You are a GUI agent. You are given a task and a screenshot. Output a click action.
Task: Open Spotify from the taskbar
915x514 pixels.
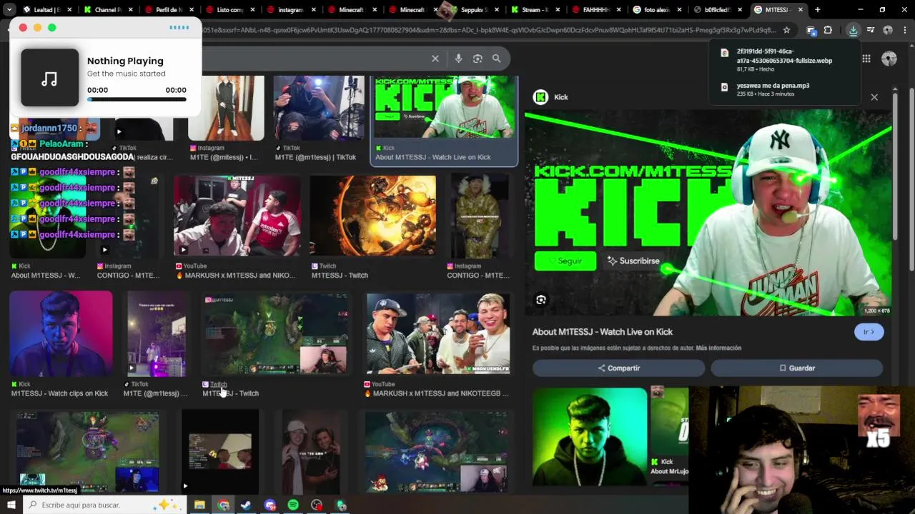click(x=293, y=505)
